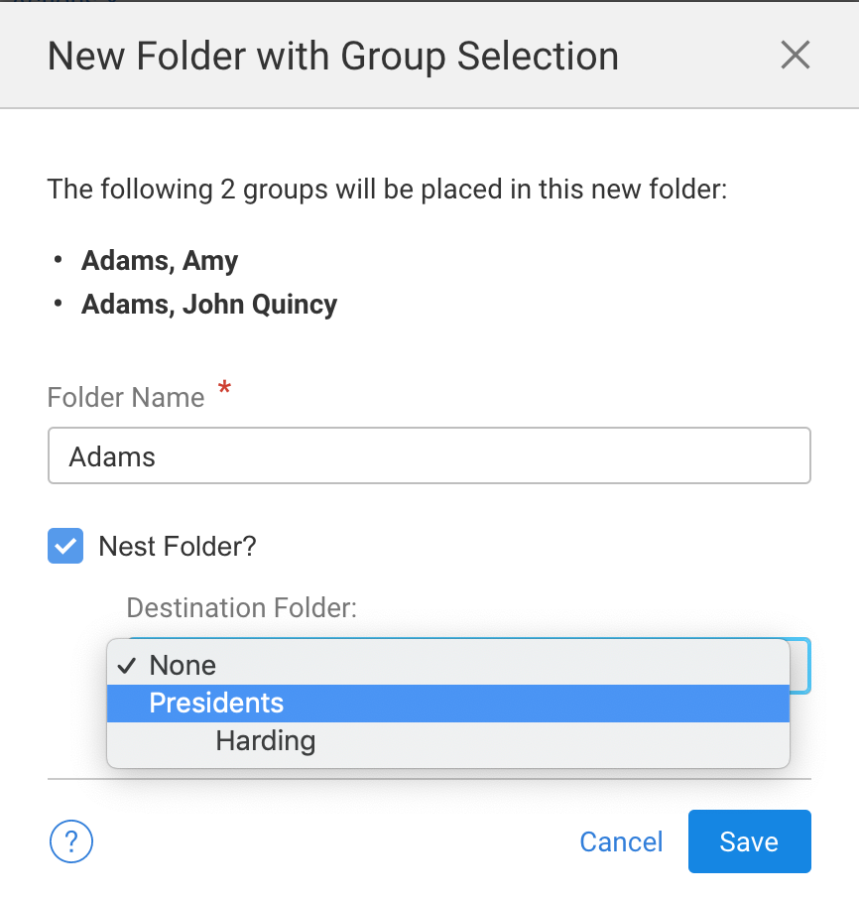Uncheck the Nest Folder checkbox
Screen dimensions: 859x901
tap(65, 546)
